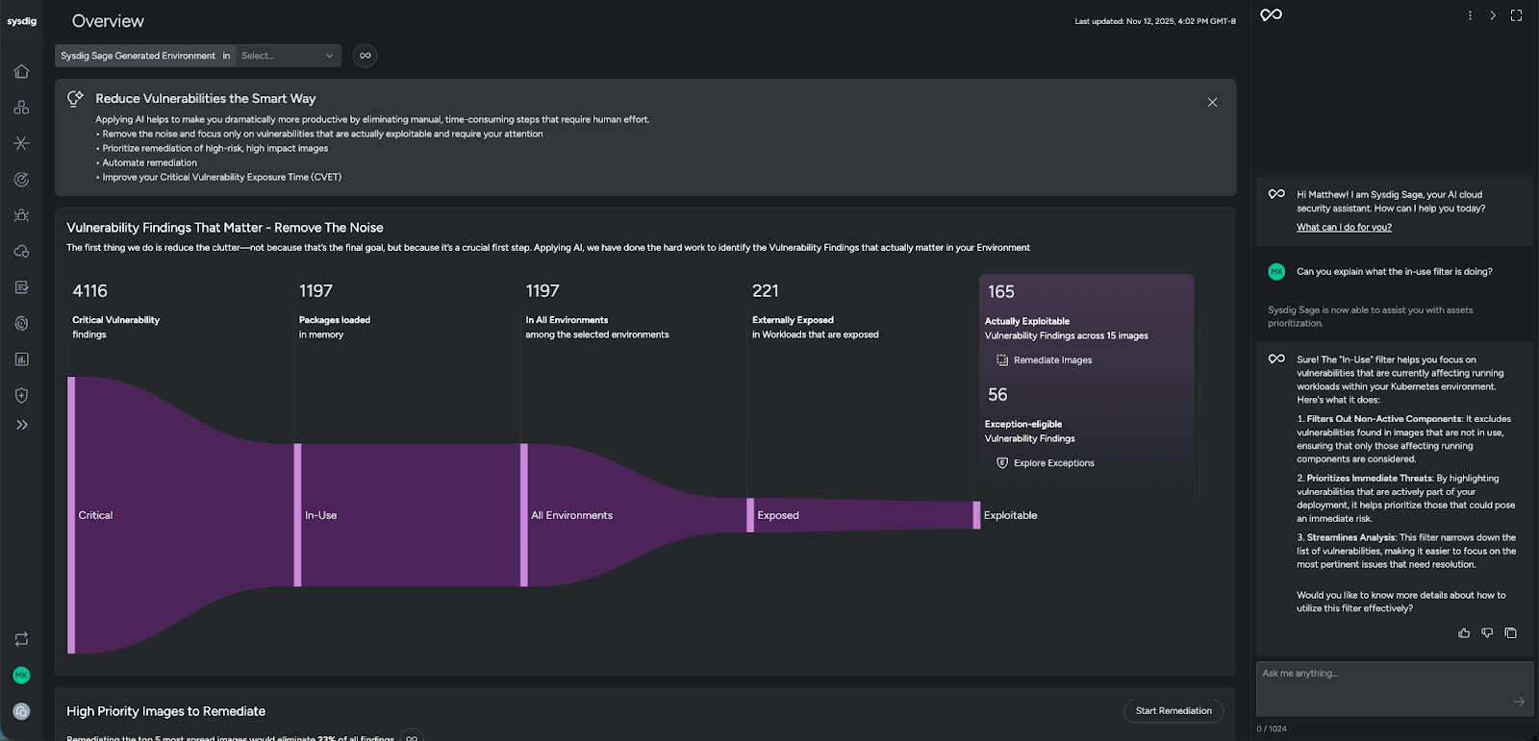Click the MK avatar in the chat message
1539x741 pixels.
point(1276,272)
